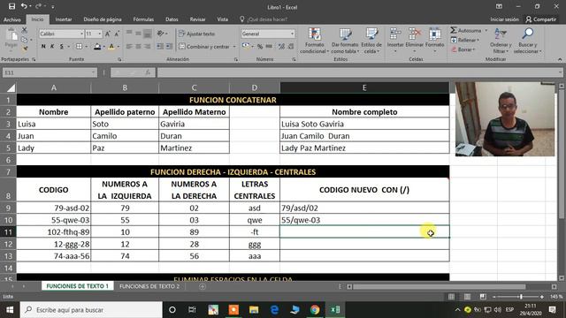This screenshot has width=566, height=318.
Task: Select column E header
Action: [x=364, y=87]
